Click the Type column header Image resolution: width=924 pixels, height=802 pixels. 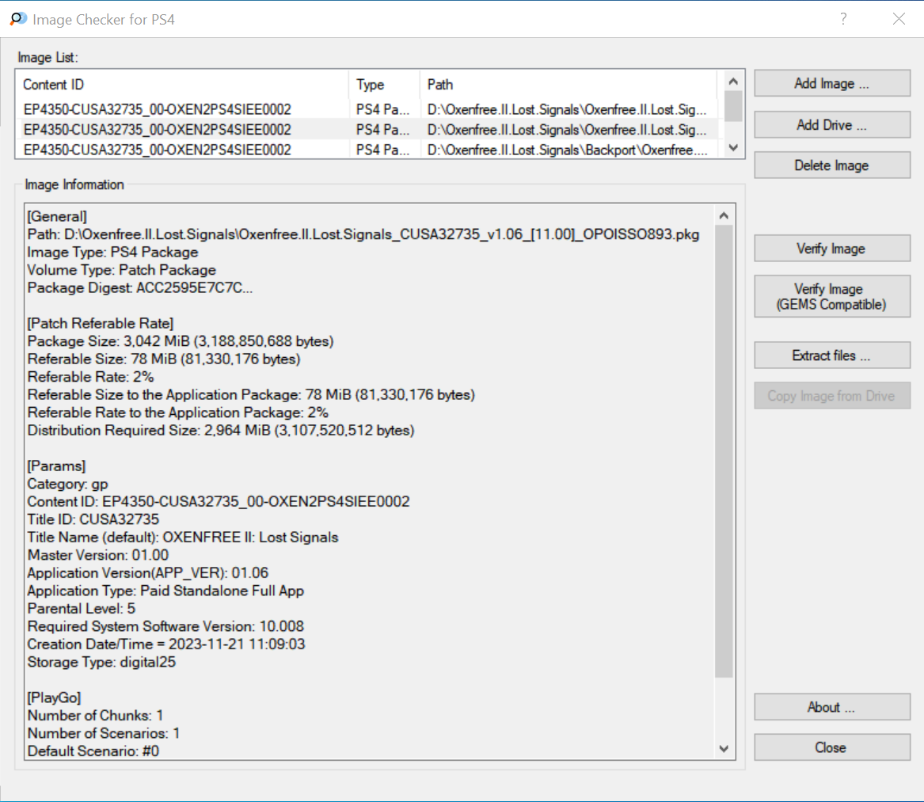click(x=383, y=84)
